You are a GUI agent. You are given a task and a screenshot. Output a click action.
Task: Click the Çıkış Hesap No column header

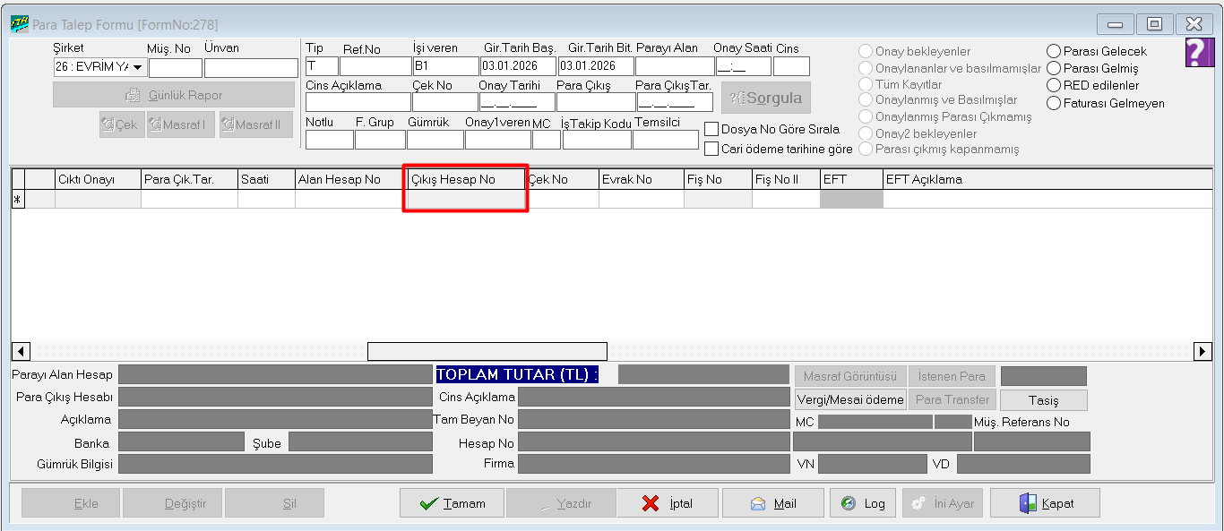[464, 180]
